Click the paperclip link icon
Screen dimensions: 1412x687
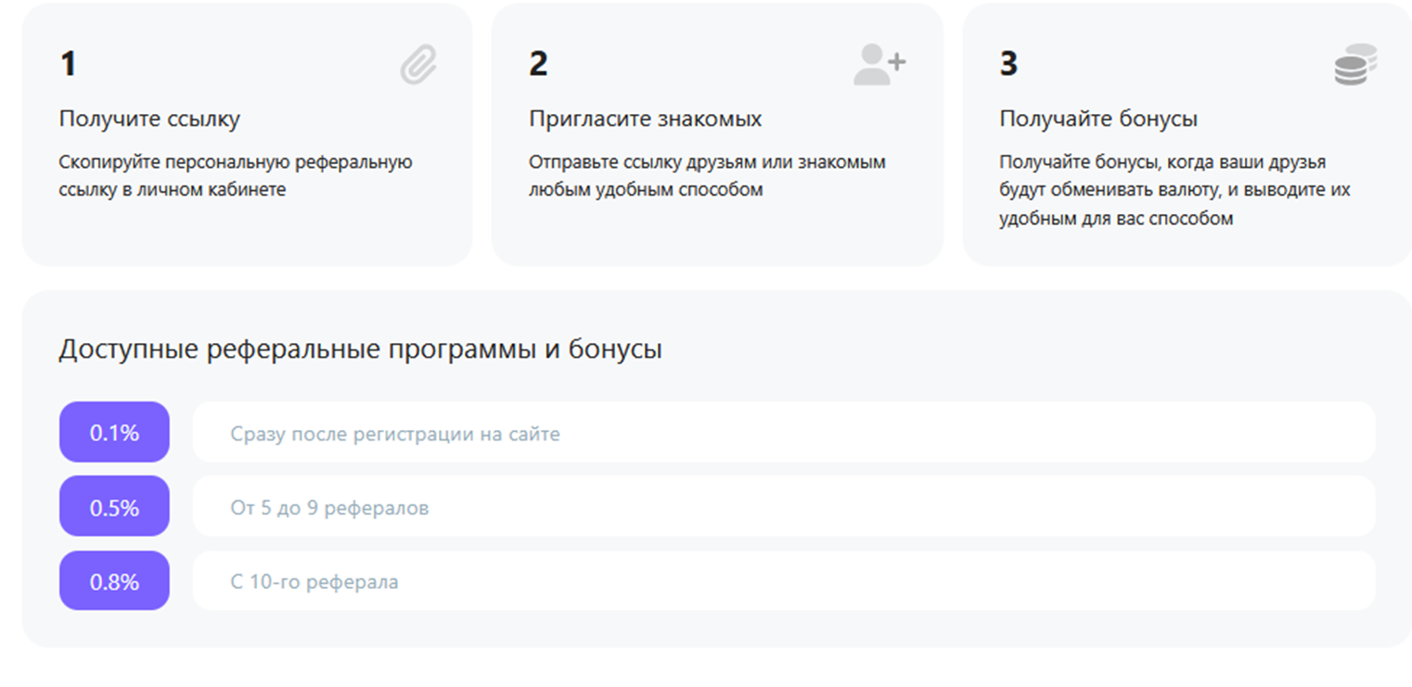coord(418,66)
